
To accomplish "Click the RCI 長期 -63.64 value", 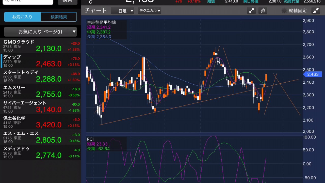I will pyautogui.click(x=98, y=149).
